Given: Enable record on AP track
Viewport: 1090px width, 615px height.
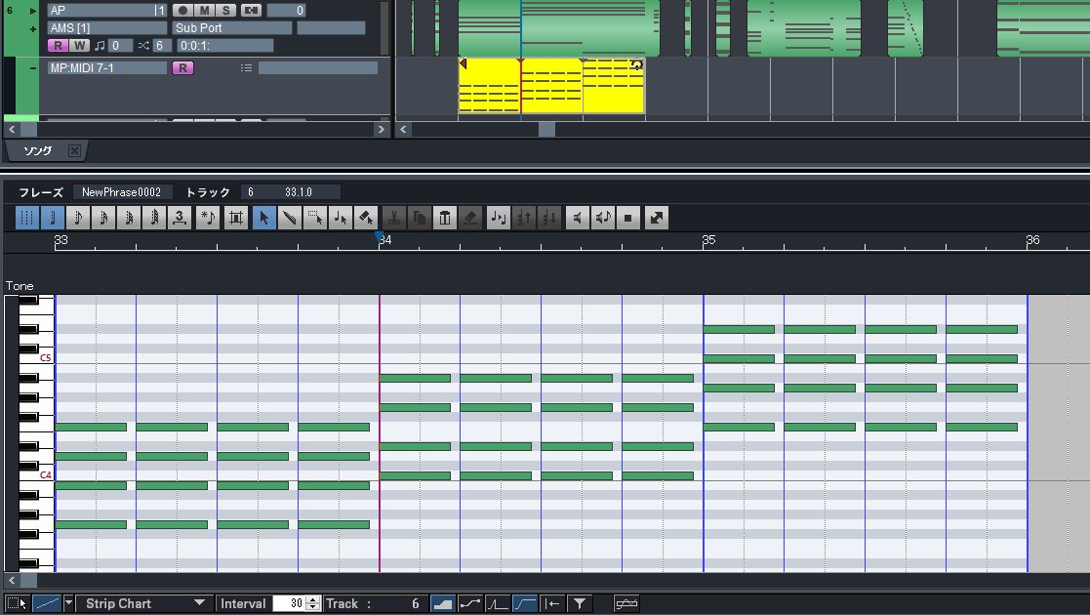Looking at the screenshot, I should pyautogui.click(x=183, y=11).
